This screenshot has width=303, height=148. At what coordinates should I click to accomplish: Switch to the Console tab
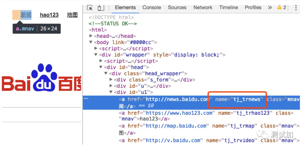[x=152, y=8]
